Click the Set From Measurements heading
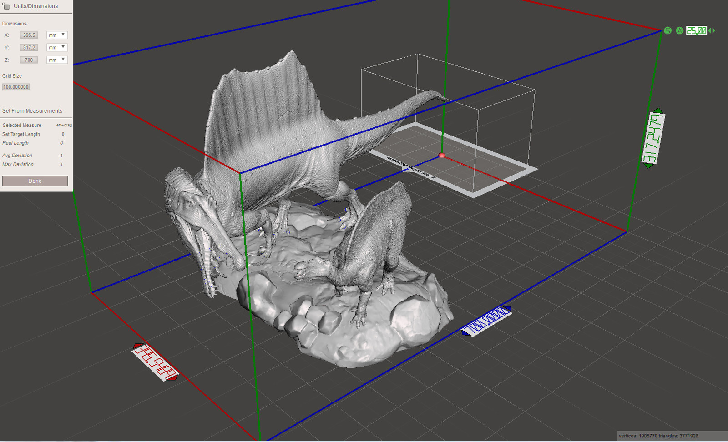Screen dimensions: 728x442 [32, 111]
